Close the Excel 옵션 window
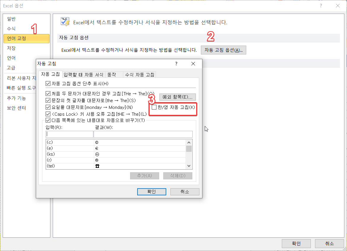Image resolution: width=347 pixels, height=251 pixels. (x=338, y=6)
